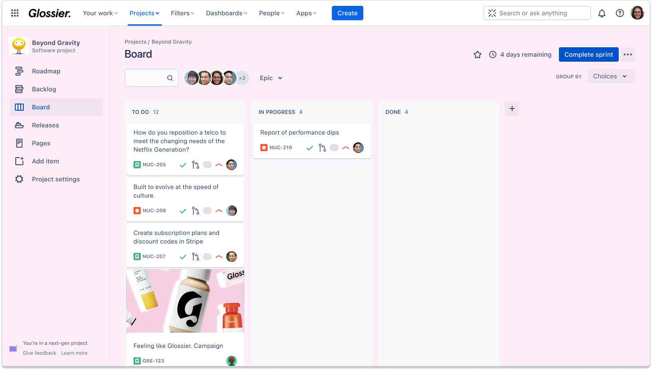The image size is (652, 370).
Task: Filter by first assignee avatar
Action: (x=192, y=78)
